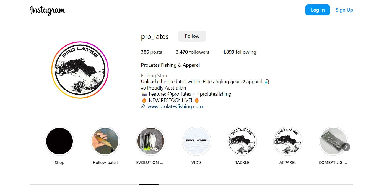View the 1,899 following list
The width and height of the screenshot is (366, 188).
point(240,52)
